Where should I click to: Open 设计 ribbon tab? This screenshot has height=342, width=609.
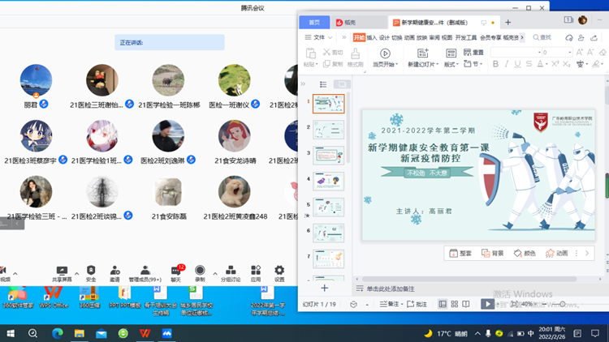click(384, 37)
